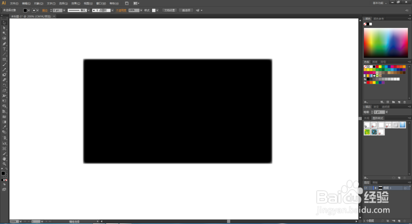Select the Width tool

pyautogui.click(x=4, y=96)
